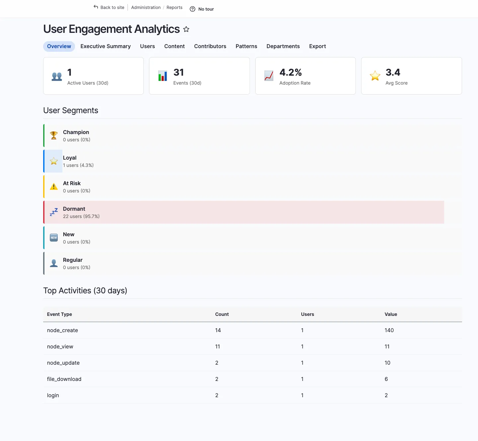Click the 31 Events (30d) figure
The width and height of the screenshot is (478, 441).
click(179, 72)
